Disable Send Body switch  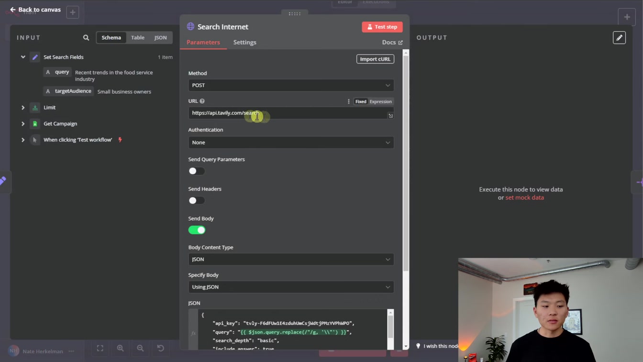pyautogui.click(x=197, y=230)
